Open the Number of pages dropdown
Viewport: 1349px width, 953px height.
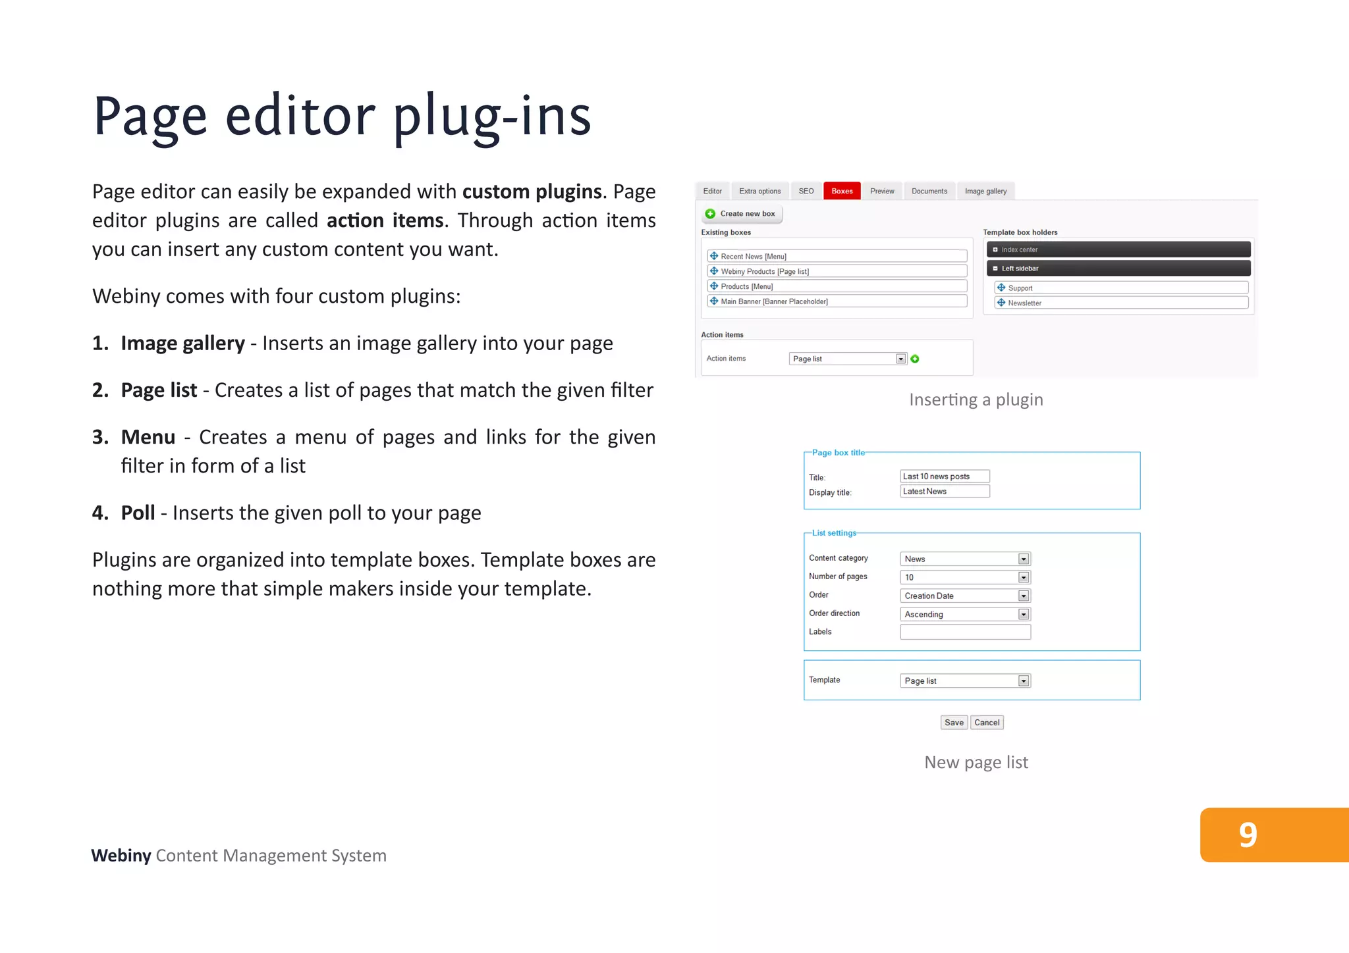pos(965,577)
